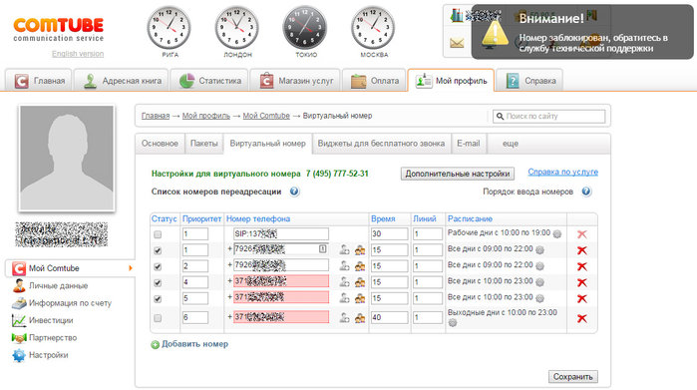Expand Мой Comtube sidebar arrow
The height and width of the screenshot is (390, 697).
point(131,268)
